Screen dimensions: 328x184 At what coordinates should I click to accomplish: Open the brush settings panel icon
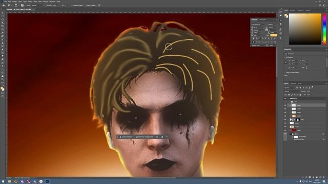click(x=22, y=6)
